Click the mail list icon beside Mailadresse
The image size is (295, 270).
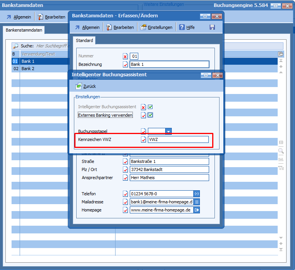(x=196, y=202)
